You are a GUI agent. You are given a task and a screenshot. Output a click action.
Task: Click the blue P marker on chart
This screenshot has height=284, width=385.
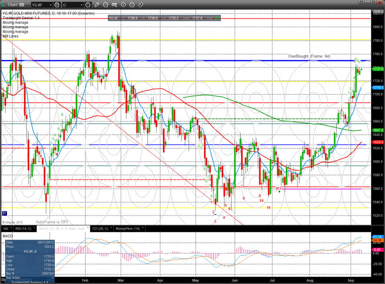click(x=4, y=213)
